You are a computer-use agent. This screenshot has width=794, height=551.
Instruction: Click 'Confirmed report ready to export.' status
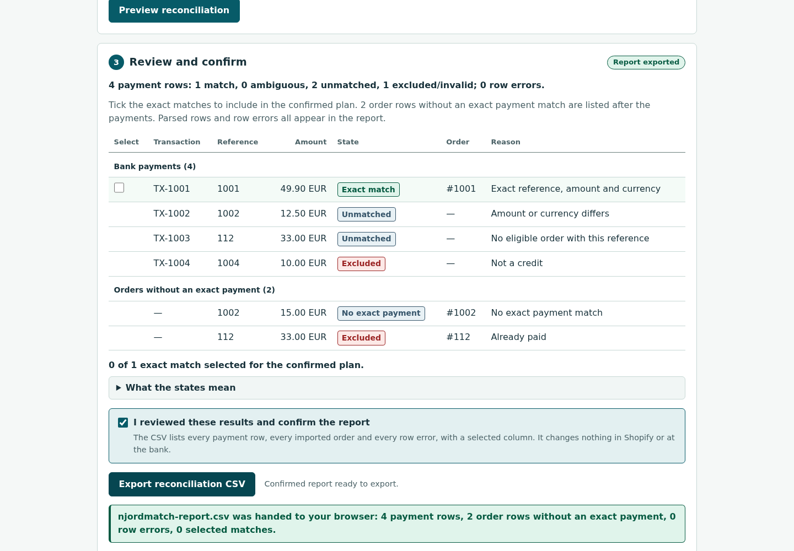click(331, 484)
